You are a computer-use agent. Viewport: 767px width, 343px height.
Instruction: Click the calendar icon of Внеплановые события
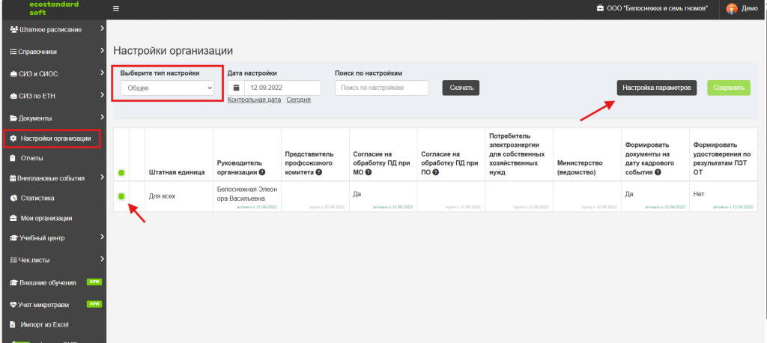coord(13,178)
